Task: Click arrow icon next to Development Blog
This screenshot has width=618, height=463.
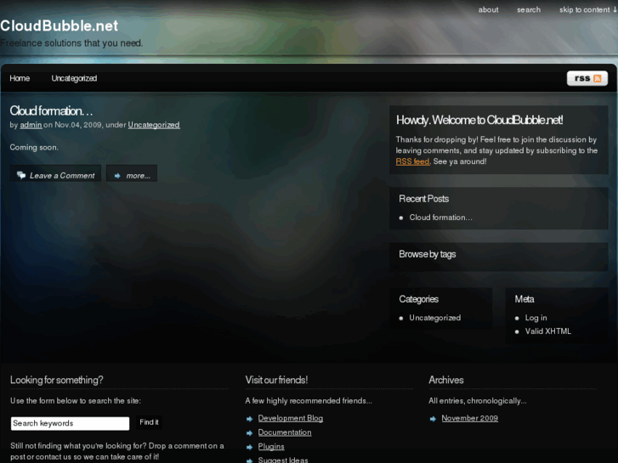Action: coord(249,419)
